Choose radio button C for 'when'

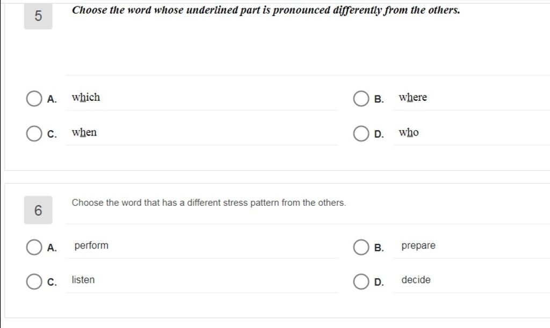[34, 133]
